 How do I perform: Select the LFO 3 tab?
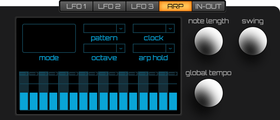143,7
